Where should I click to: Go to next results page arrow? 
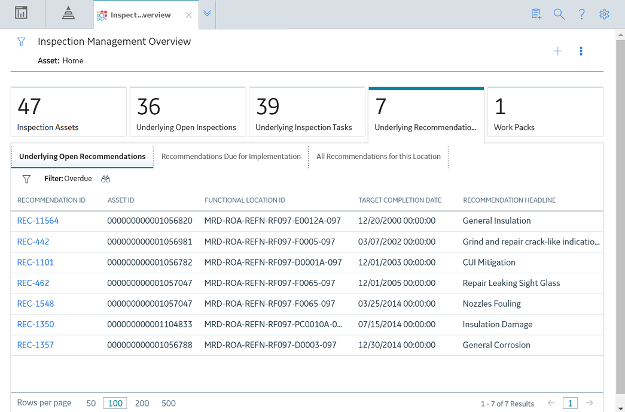pyautogui.click(x=590, y=403)
